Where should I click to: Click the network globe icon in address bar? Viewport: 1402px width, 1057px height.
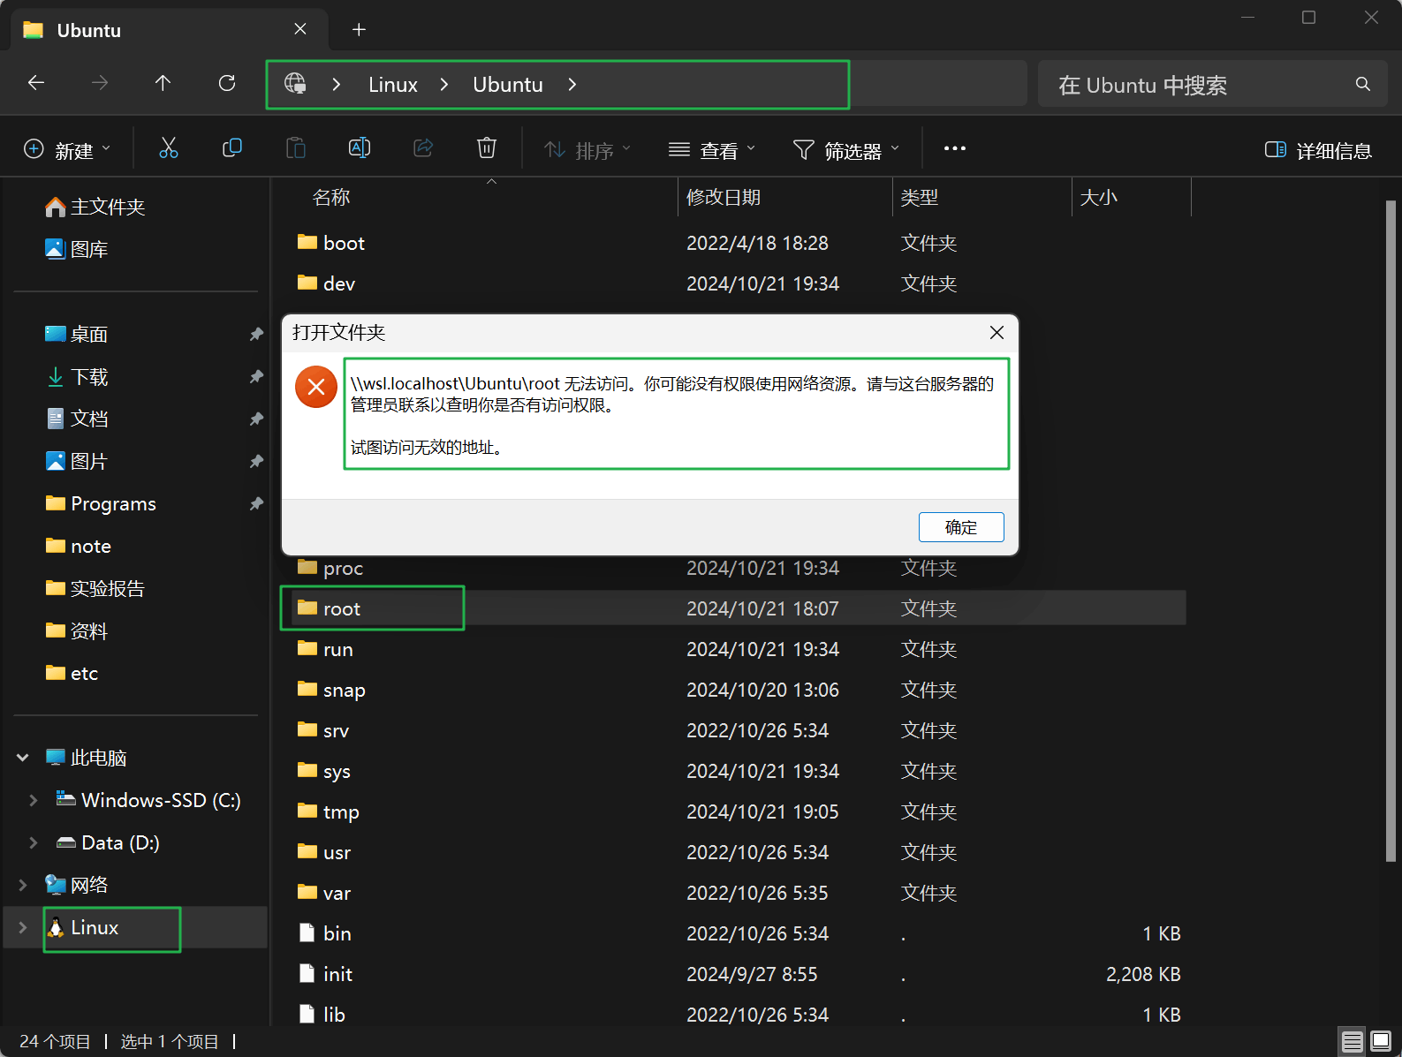pos(295,84)
